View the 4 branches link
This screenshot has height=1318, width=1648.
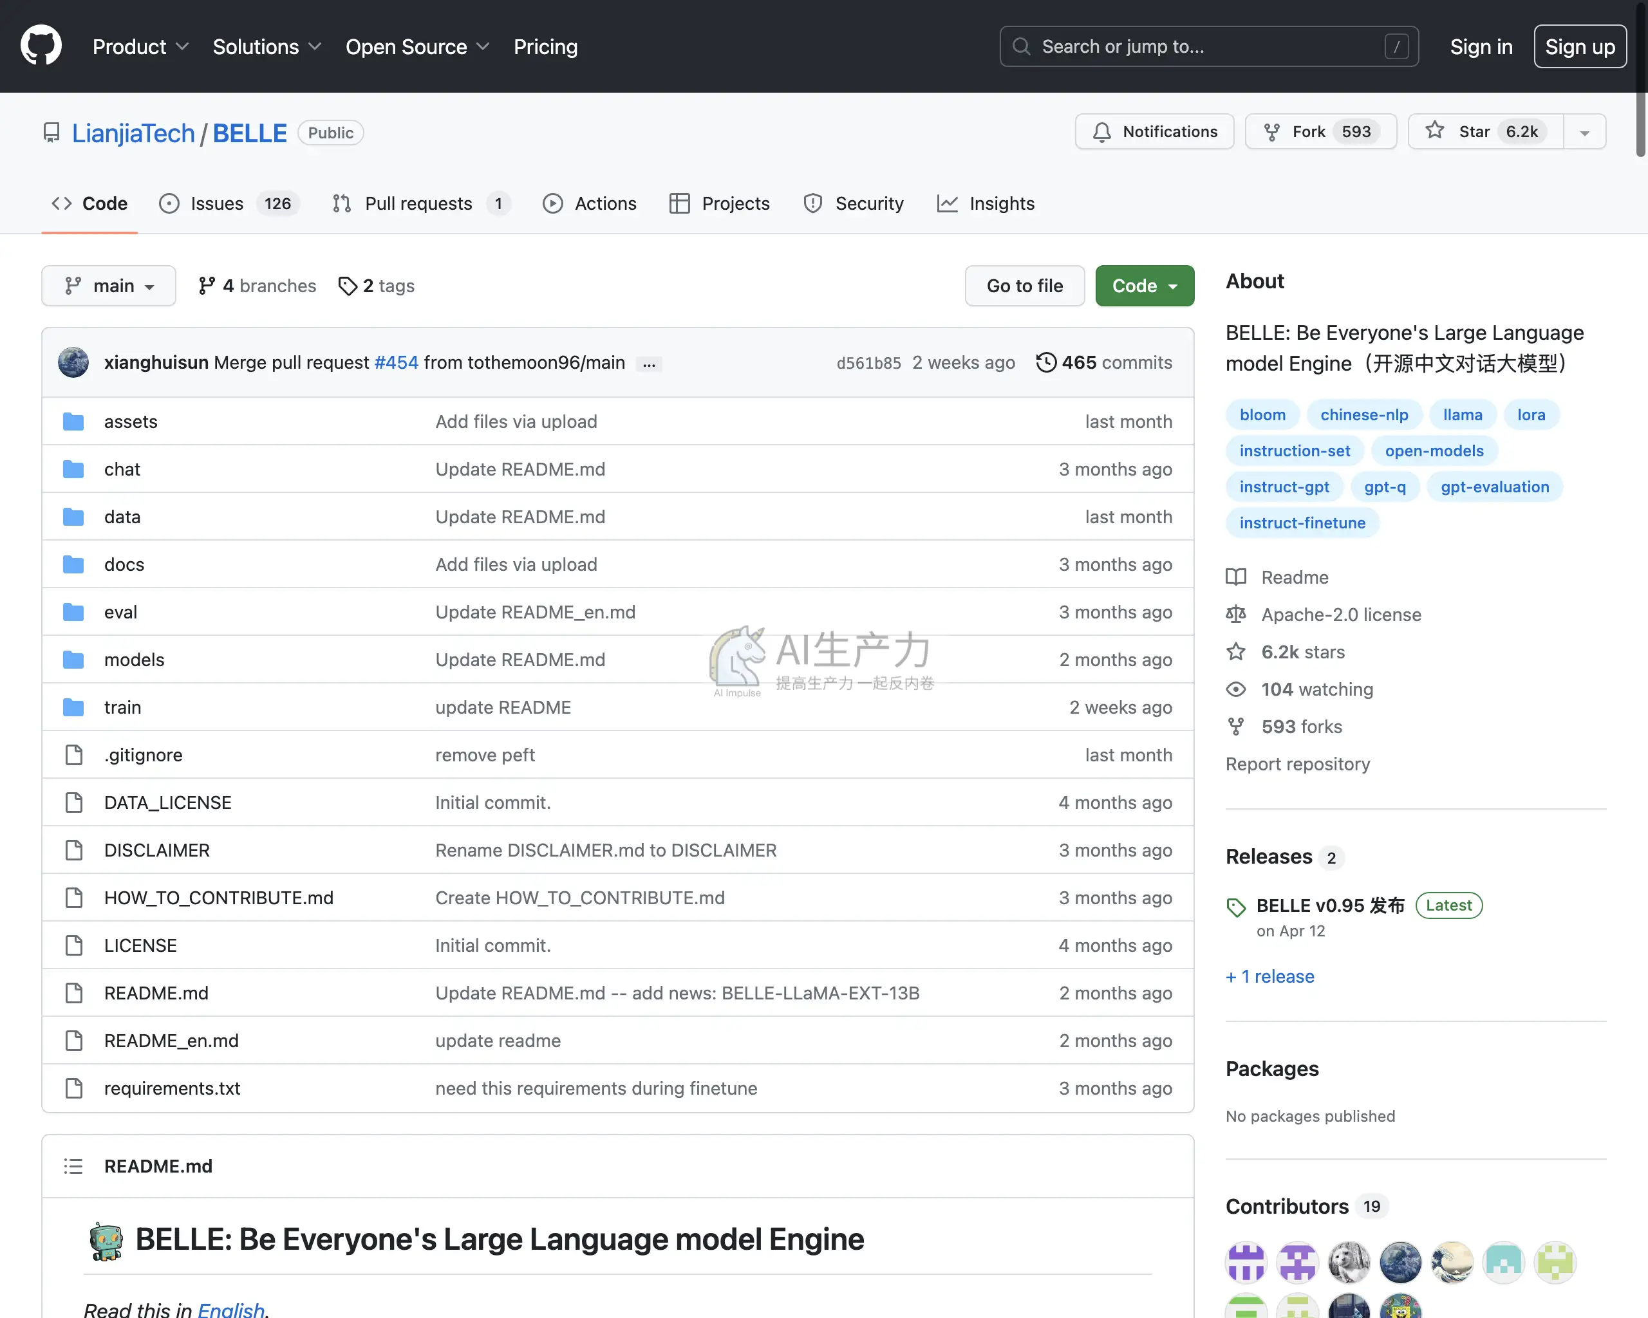point(257,286)
